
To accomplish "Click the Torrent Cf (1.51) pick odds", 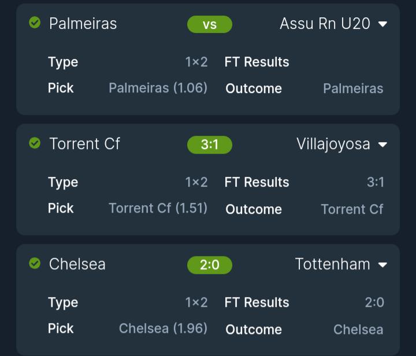I will [x=158, y=208].
